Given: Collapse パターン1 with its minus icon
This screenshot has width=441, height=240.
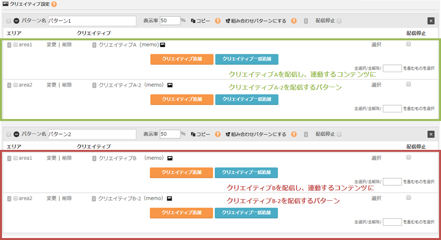Looking at the screenshot, I should 16,21.
